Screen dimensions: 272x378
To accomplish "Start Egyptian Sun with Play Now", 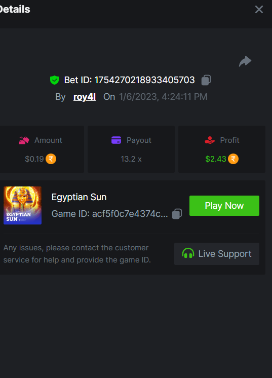I will [x=224, y=206].
